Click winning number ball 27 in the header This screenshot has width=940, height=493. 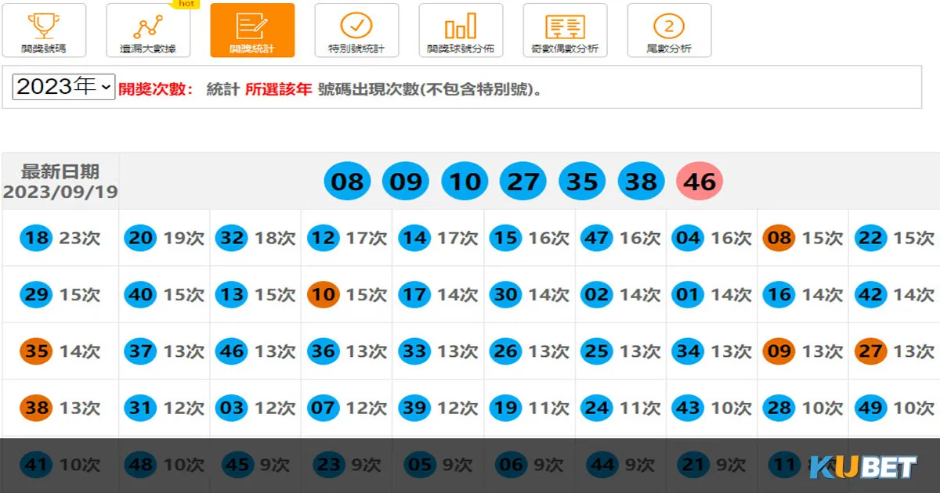point(523,182)
